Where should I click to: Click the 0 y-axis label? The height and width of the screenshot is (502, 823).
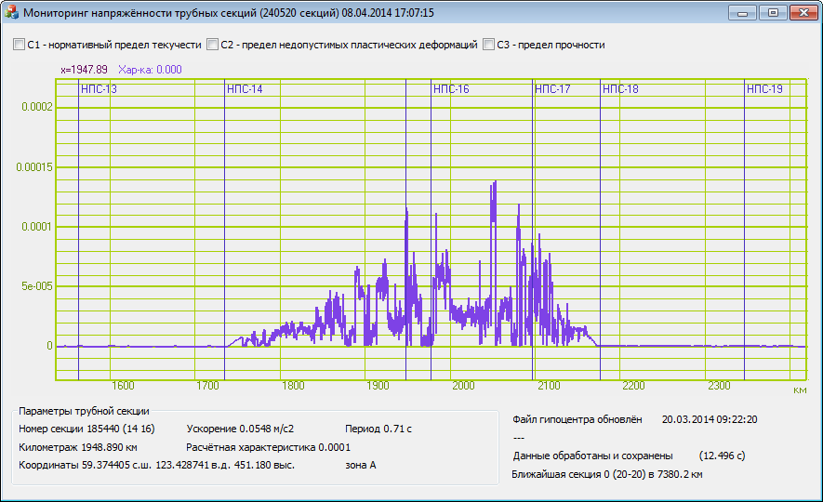49,346
